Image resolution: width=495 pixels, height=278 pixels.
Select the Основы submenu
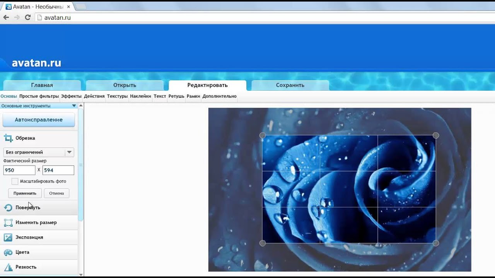coord(9,96)
